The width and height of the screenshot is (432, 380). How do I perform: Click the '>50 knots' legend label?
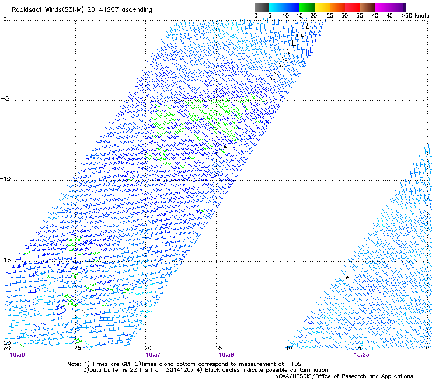[415, 16]
